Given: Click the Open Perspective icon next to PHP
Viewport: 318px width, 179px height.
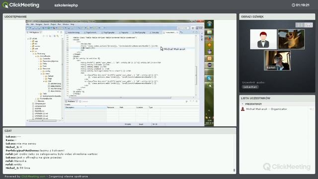Looking at the screenshot, I should pos(193,28).
